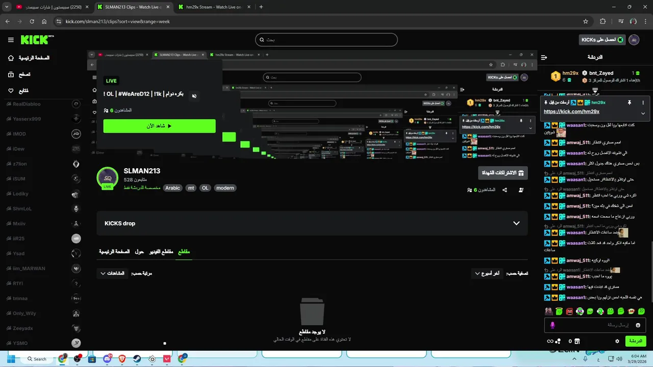Go to browser home page icon
653x367 pixels.
44,21
